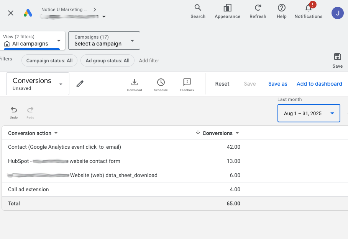Viewport: 348px width, 239px height.
Task: Click the pencil edit report name icon
Action: [x=80, y=84]
